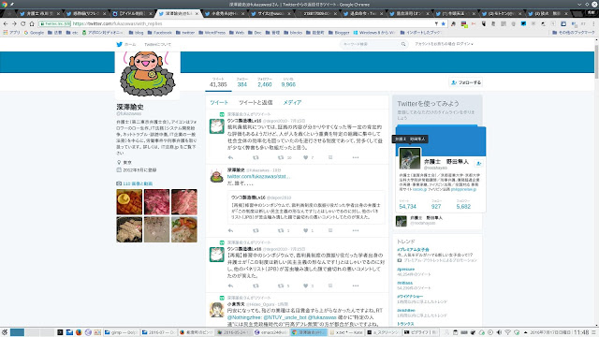Like the first tweet with 7 likes
This screenshot has width=599, height=337.
[x=306, y=157]
